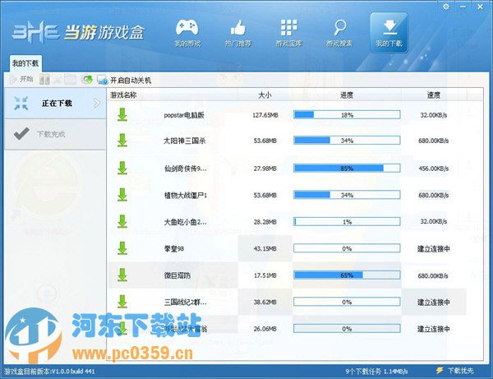Select the popstar电脑版 game name
The width and height of the screenshot is (493, 379).
tap(184, 115)
